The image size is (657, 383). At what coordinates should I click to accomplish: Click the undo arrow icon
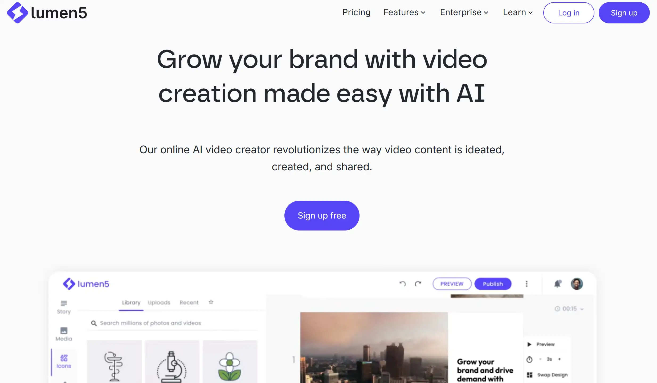coord(402,284)
